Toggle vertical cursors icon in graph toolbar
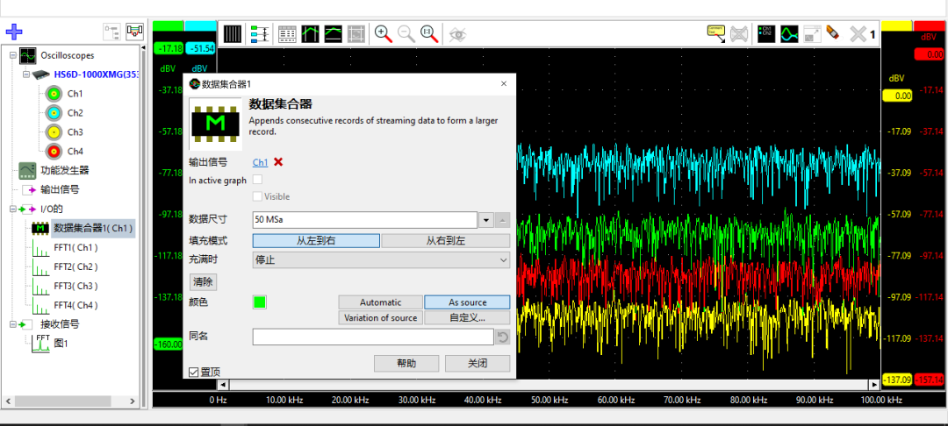 tap(310, 34)
